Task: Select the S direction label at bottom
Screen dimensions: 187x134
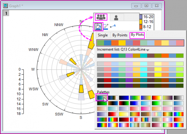Action: coord(81,118)
